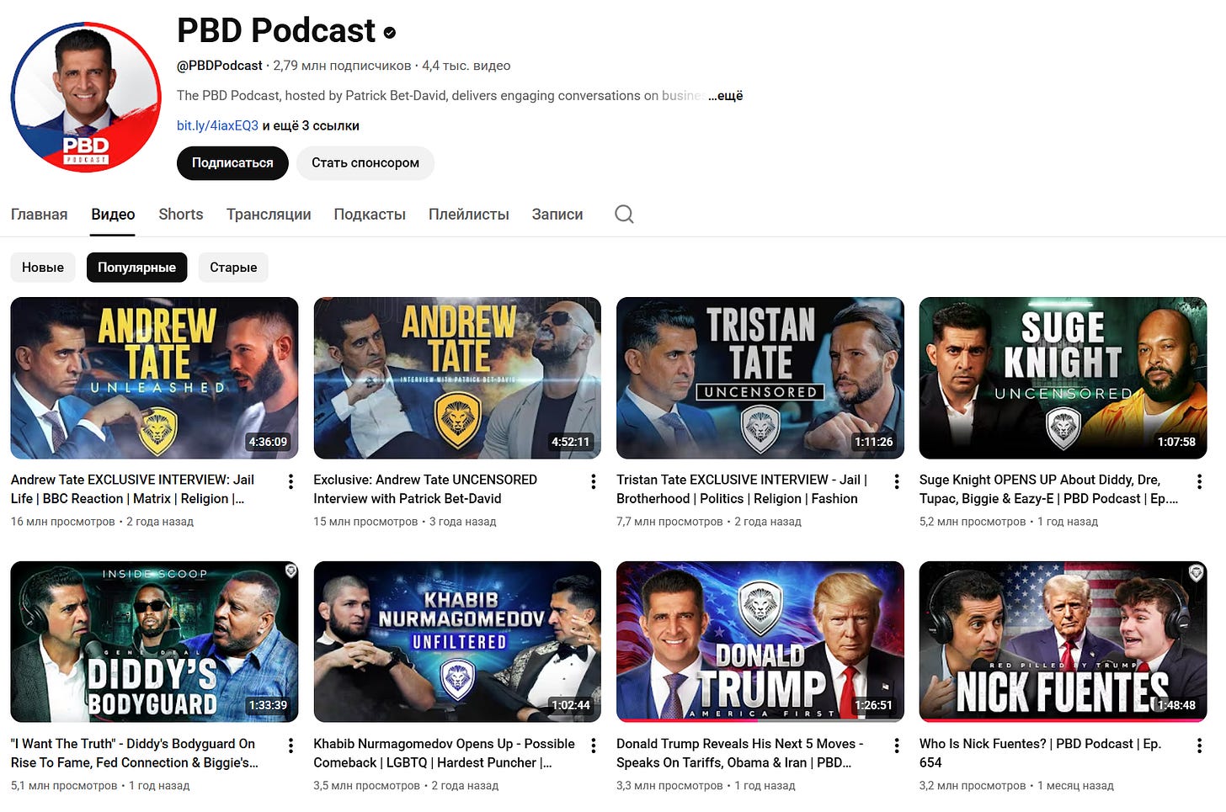Open options menu for Tristan Tate video
This screenshot has width=1226, height=812.
click(x=897, y=481)
